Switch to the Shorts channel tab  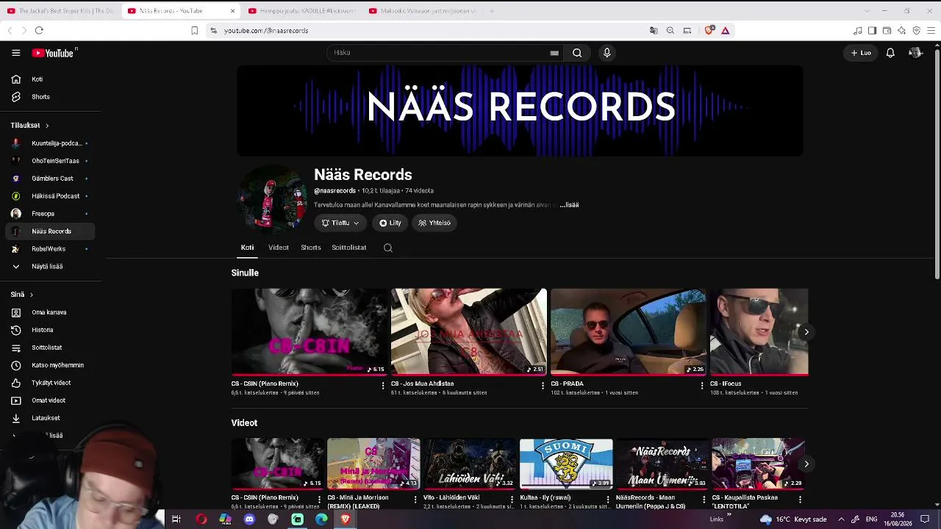311,248
